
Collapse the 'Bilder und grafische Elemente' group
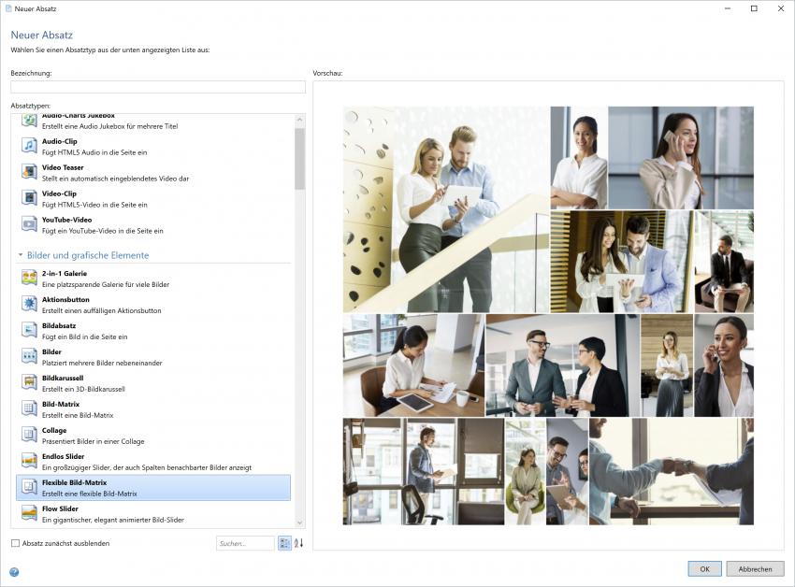21,255
